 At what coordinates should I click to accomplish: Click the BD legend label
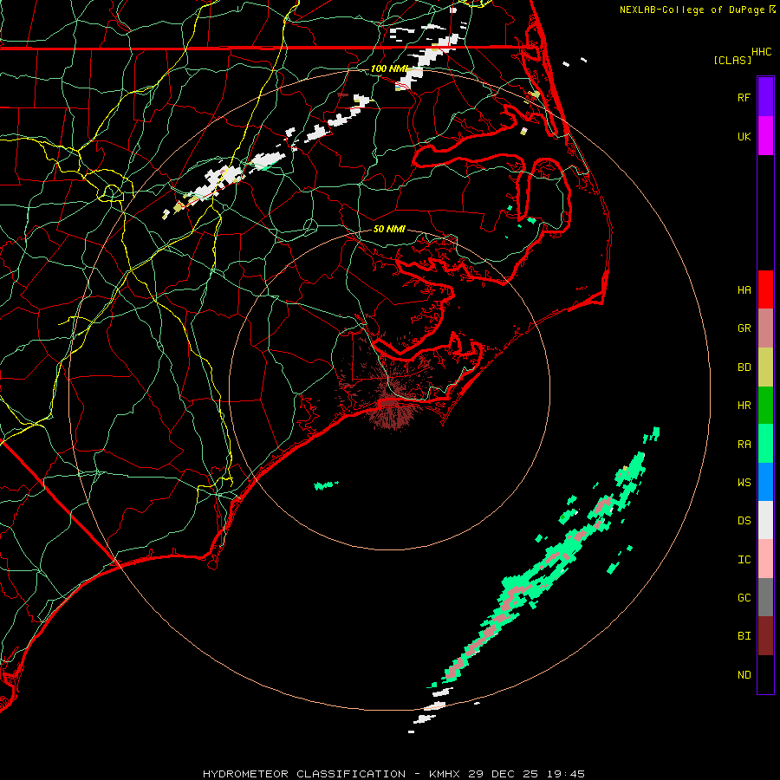[744, 367]
